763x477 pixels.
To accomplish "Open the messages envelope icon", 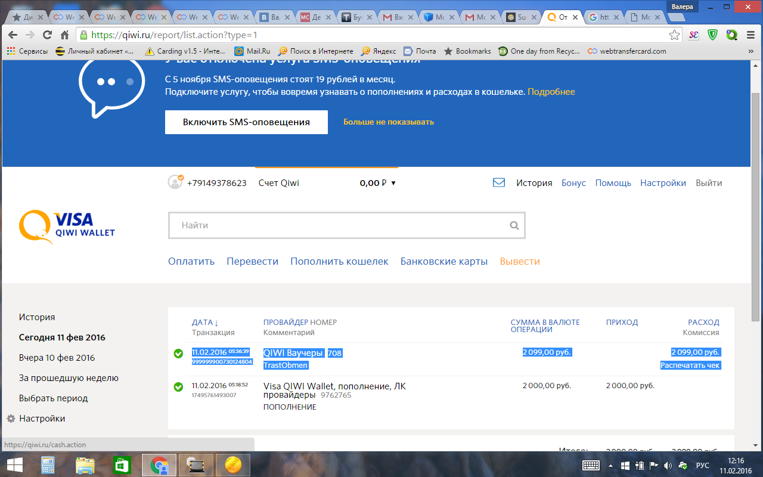I will [499, 183].
